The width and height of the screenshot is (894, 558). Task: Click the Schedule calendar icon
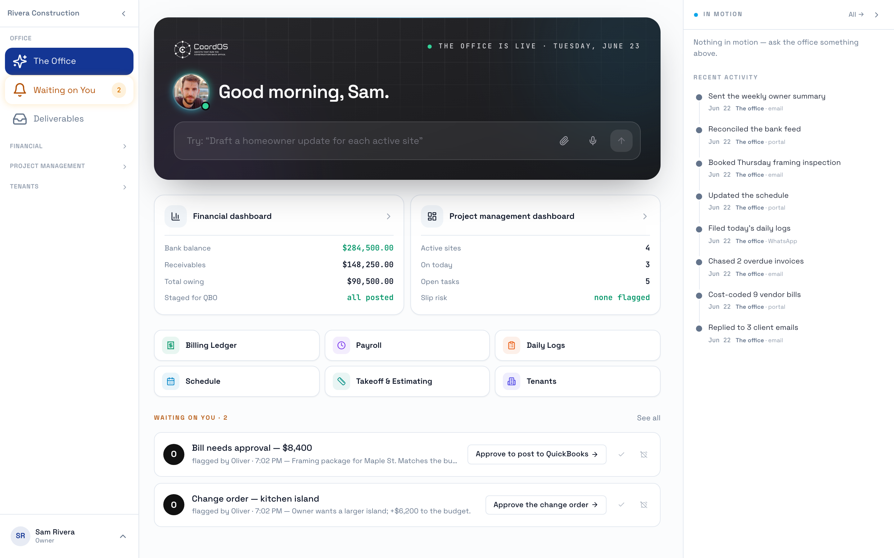171,381
